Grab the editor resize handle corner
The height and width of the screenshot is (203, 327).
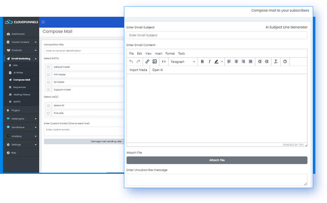[306, 145]
